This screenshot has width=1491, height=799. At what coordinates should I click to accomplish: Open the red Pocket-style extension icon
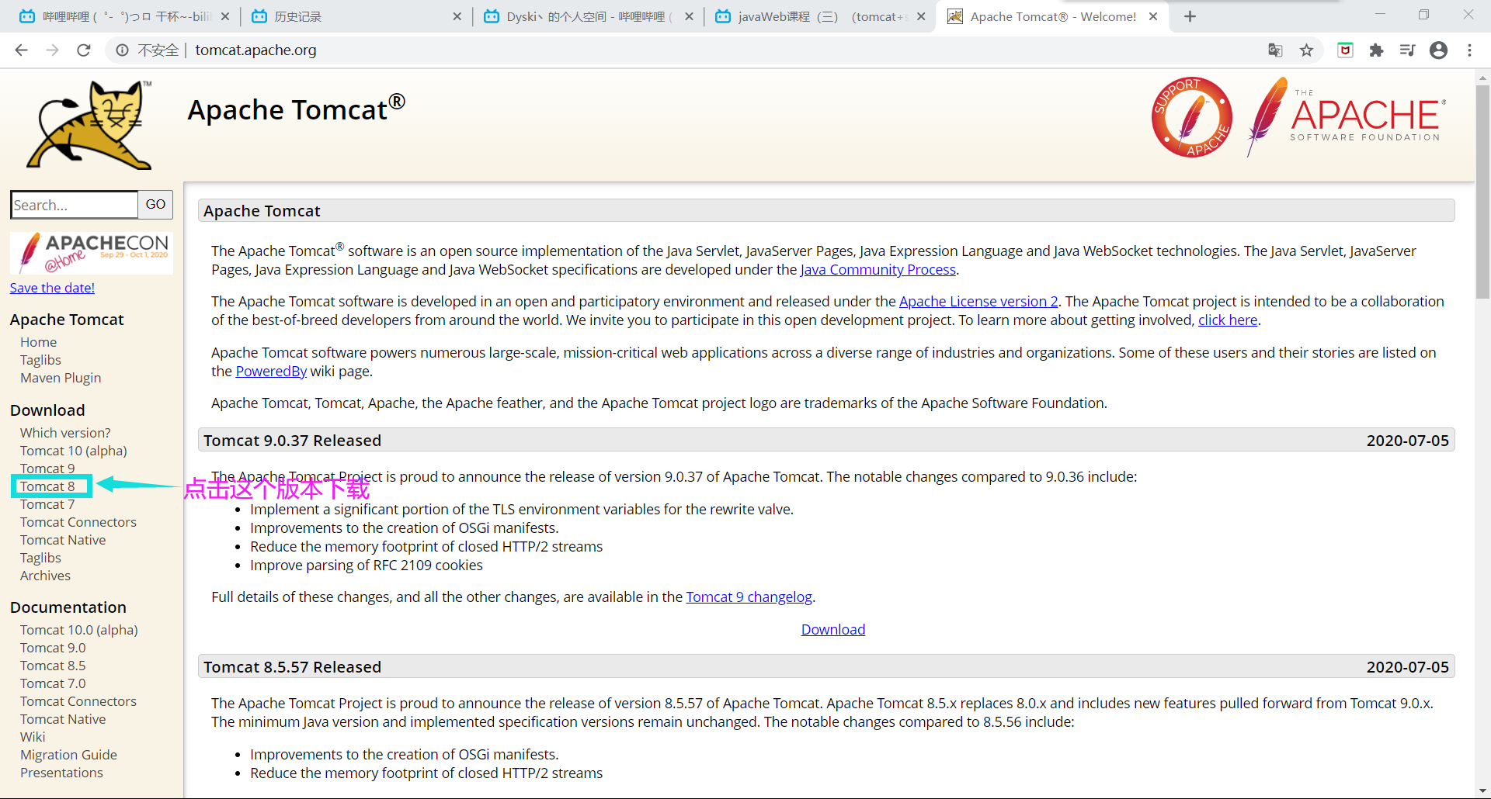1346,50
